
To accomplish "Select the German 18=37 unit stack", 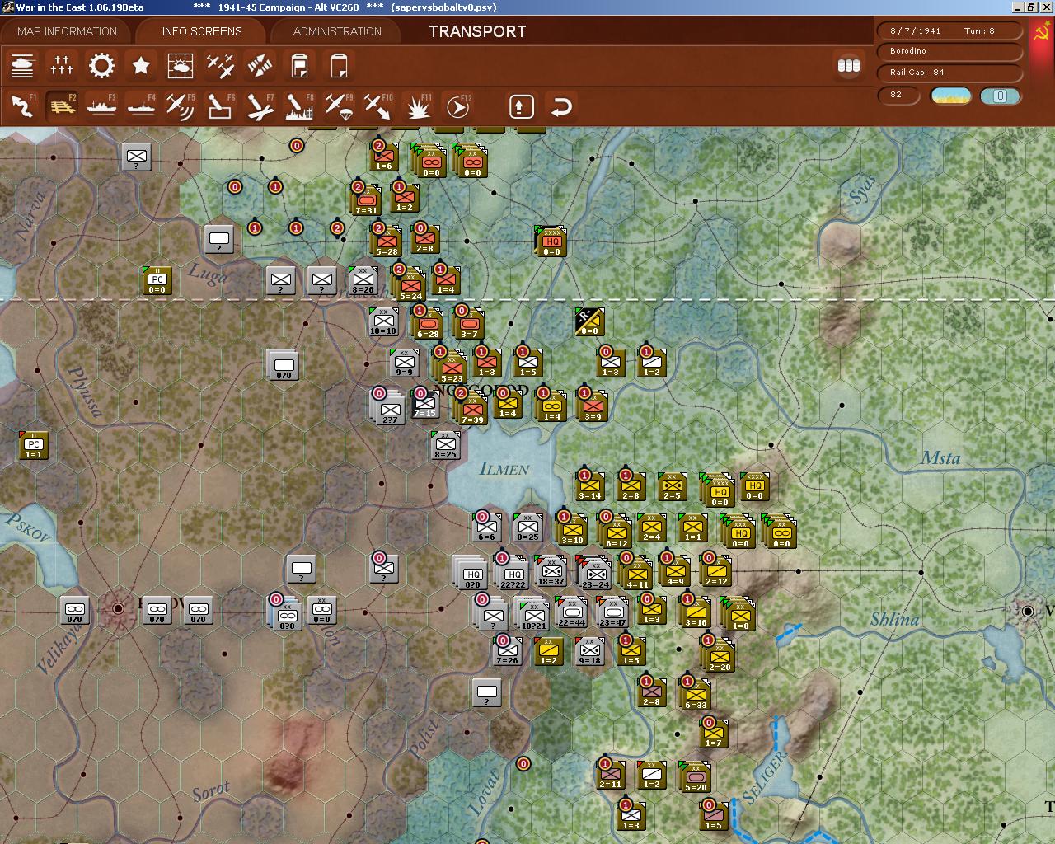I will coord(550,573).
